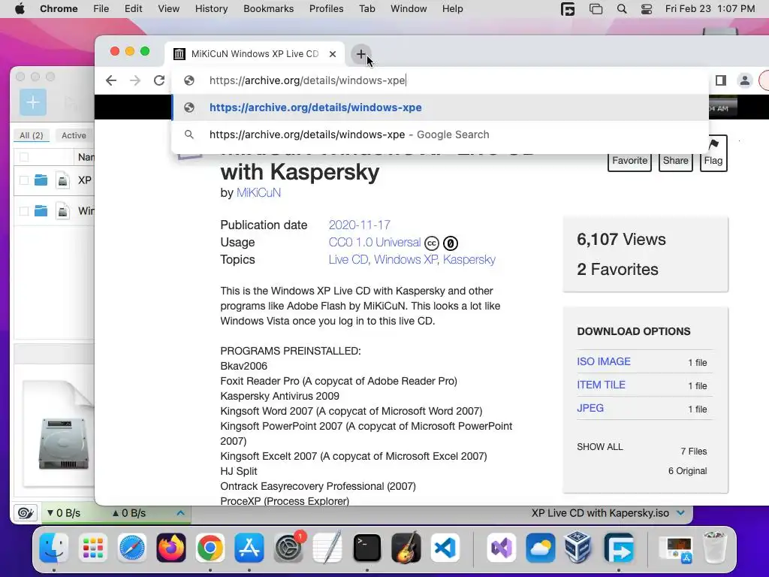This screenshot has height=577, width=769.
Task: Click the add (+) button in the download manager window
Action: [x=33, y=102]
